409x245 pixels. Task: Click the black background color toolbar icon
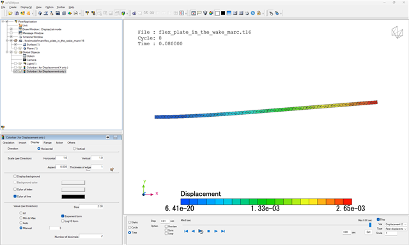point(223,13)
